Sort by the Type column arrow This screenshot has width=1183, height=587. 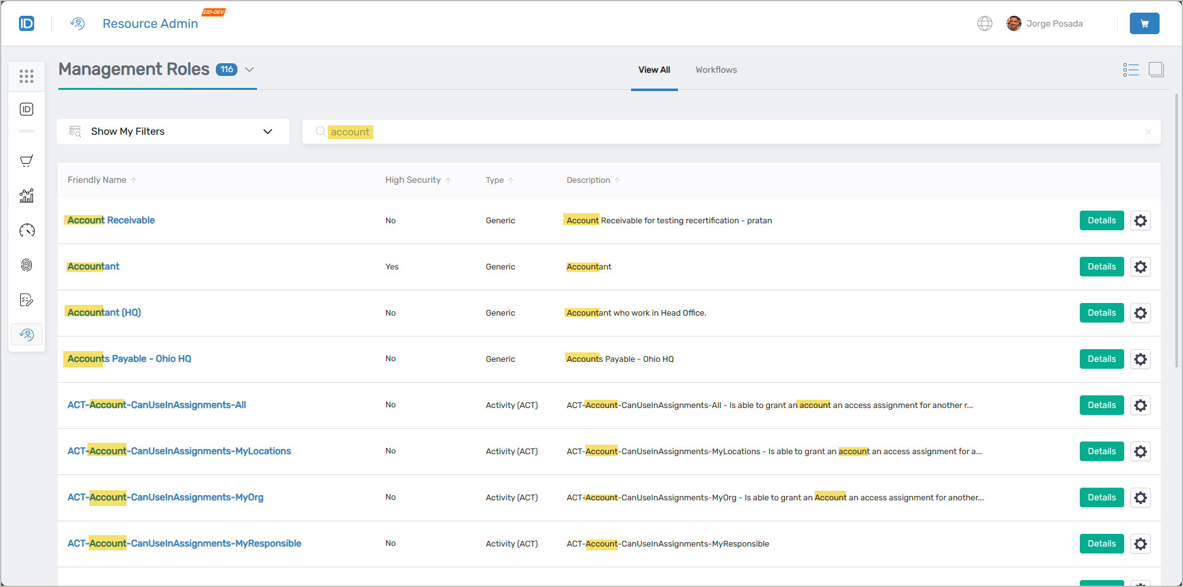pyautogui.click(x=512, y=180)
